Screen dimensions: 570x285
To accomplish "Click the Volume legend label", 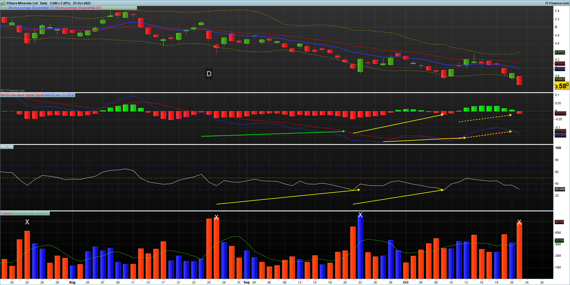I will (x=6, y=213).
